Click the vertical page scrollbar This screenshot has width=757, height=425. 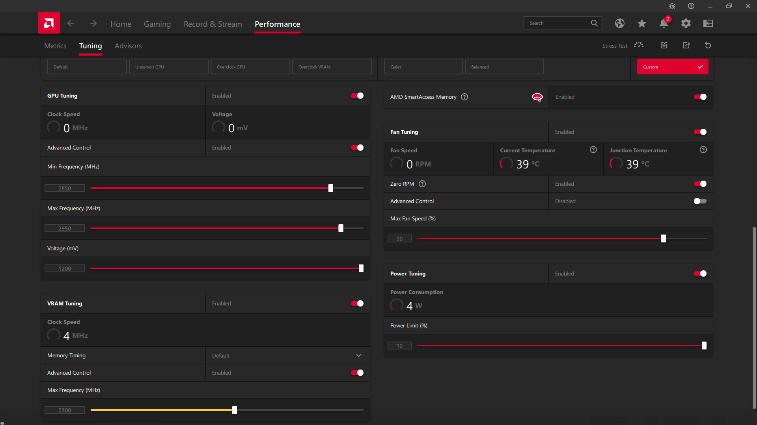(x=754, y=318)
